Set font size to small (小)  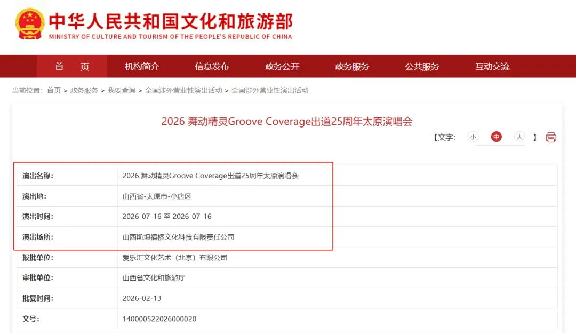coord(473,137)
